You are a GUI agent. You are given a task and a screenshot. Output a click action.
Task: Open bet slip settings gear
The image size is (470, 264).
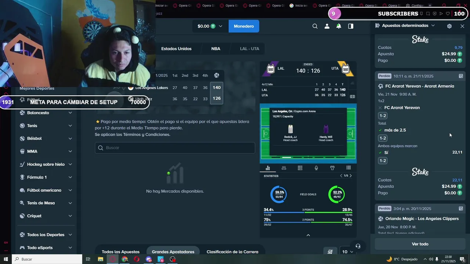[449, 26]
